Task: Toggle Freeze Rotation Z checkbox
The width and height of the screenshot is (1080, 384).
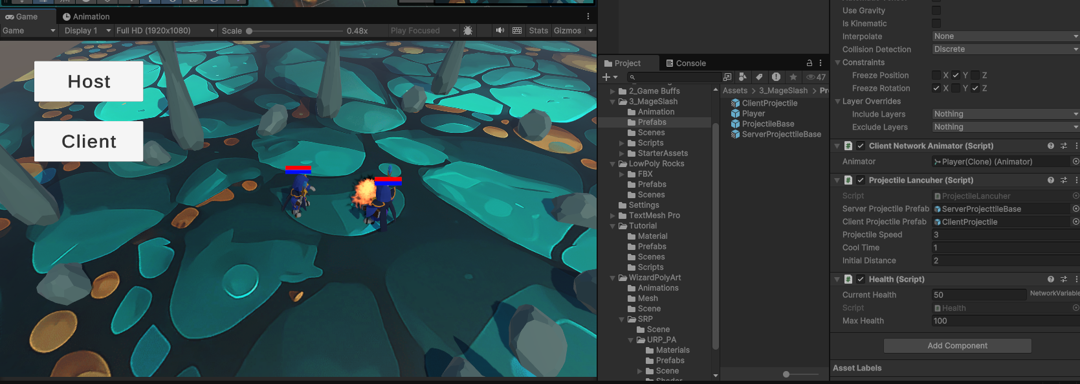Action: (975, 88)
